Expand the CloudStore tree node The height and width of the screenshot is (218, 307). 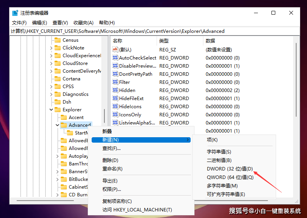click(51, 63)
